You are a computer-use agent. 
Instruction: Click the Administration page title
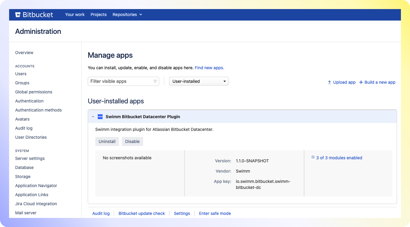click(x=38, y=31)
